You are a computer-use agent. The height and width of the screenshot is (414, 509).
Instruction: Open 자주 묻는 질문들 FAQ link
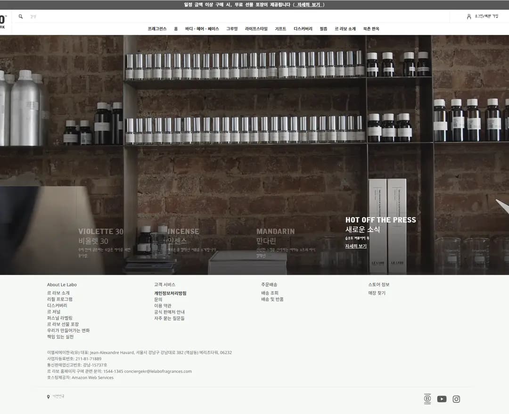tap(169, 318)
